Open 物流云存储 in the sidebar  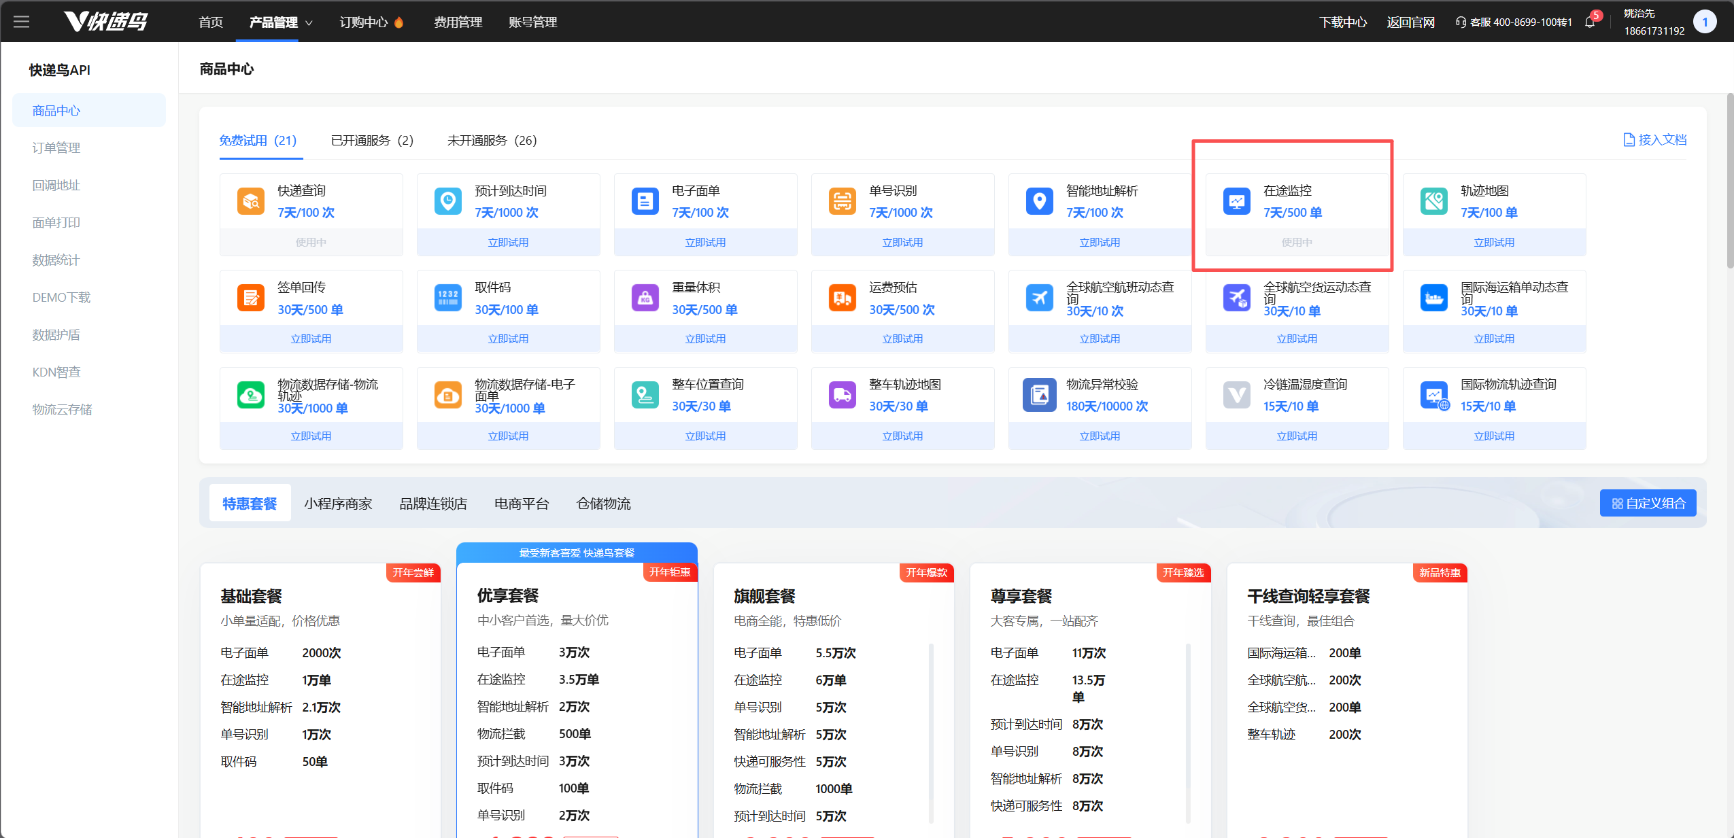point(63,410)
